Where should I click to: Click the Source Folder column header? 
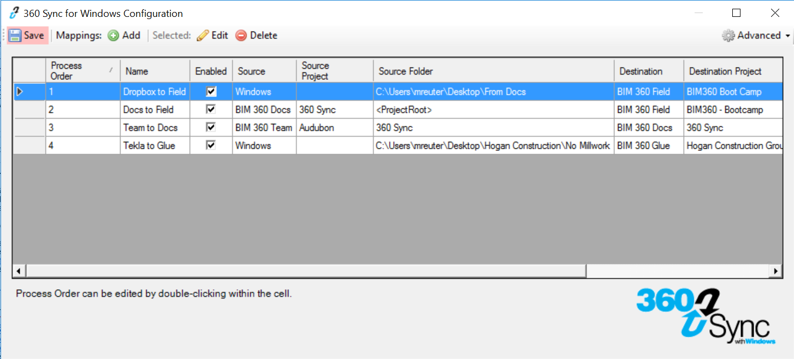tap(494, 71)
